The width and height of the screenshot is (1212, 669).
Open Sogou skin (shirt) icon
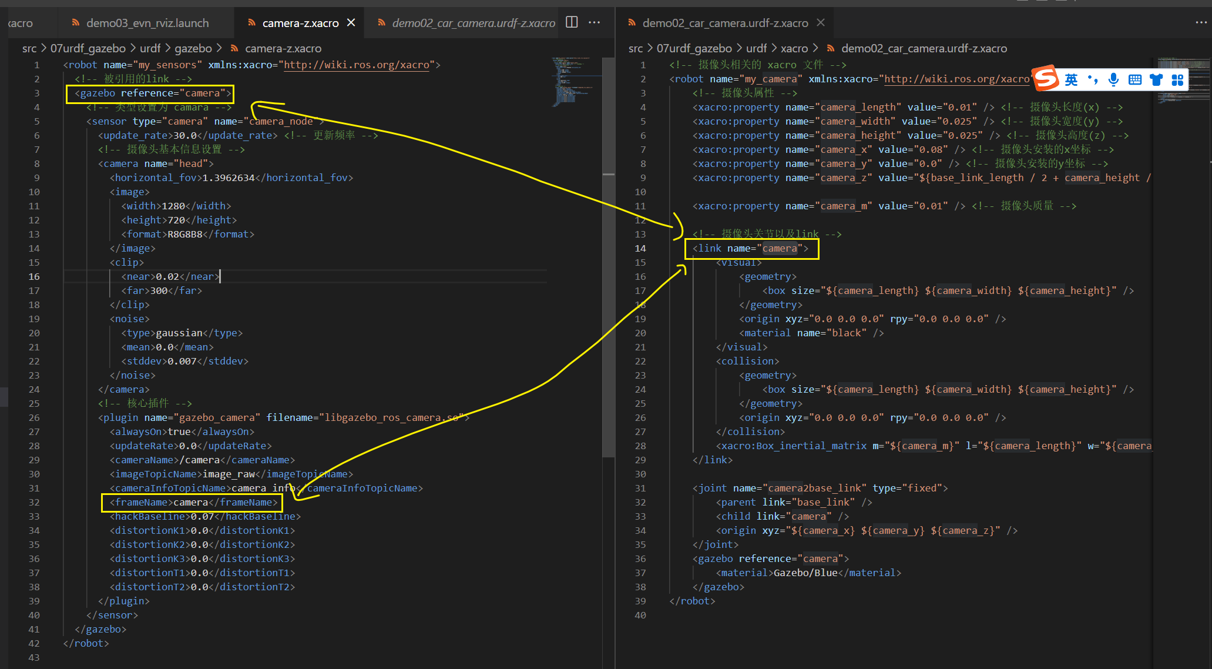tap(1156, 80)
